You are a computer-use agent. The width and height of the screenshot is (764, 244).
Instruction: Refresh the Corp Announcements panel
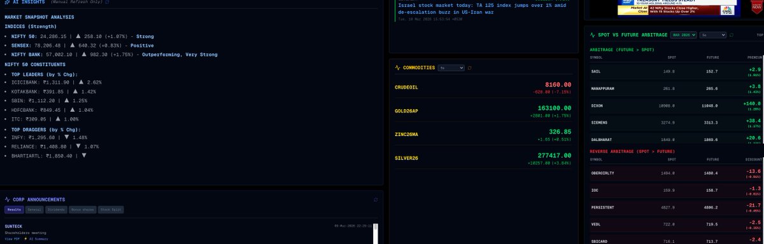tap(376, 200)
